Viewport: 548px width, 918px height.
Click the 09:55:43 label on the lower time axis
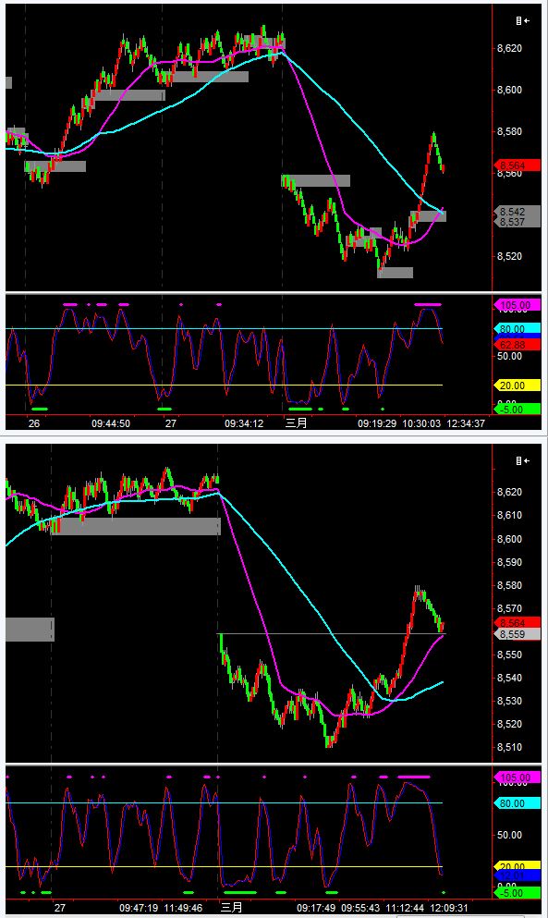click(x=360, y=908)
